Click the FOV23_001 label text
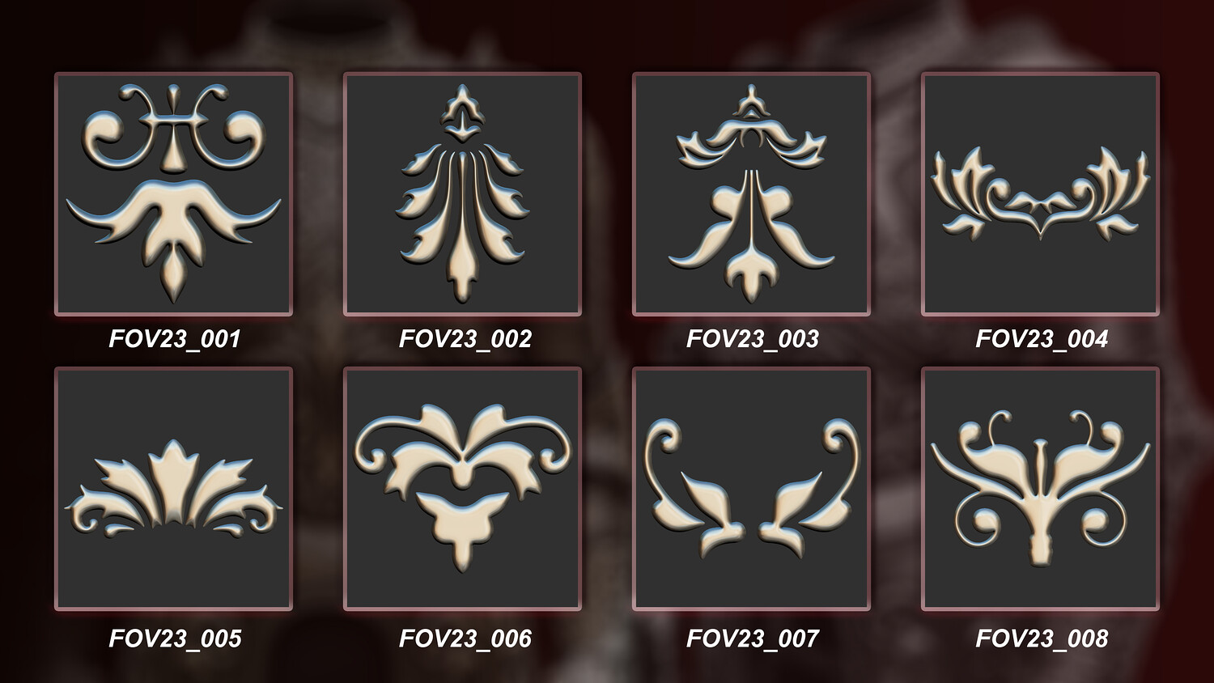Image resolution: width=1214 pixels, height=683 pixels. point(175,338)
